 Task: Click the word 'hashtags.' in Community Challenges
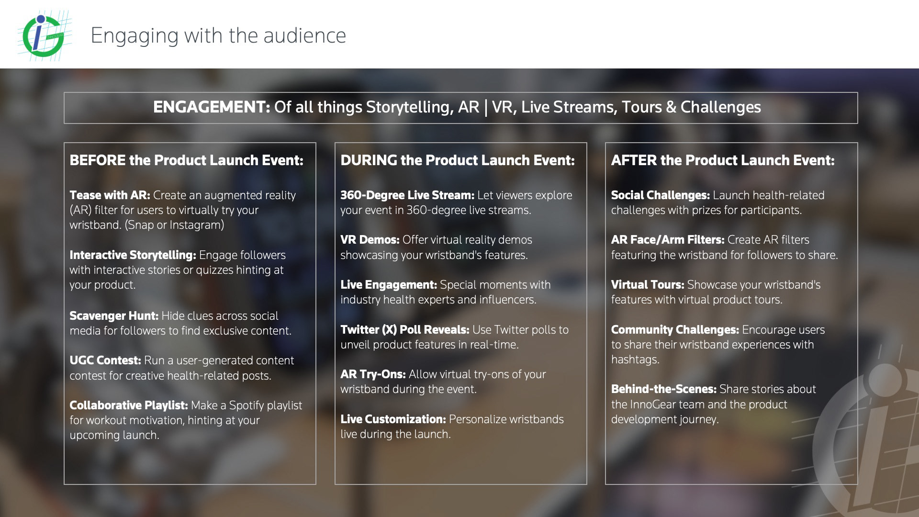635,360
